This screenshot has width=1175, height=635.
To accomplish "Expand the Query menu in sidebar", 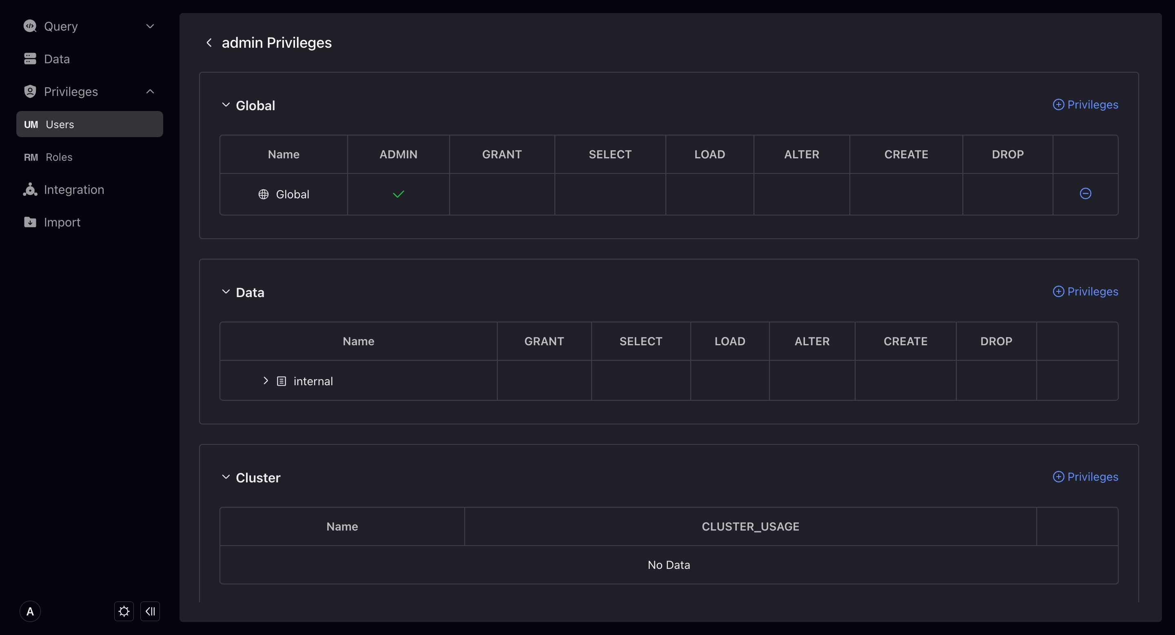I will tap(150, 26).
